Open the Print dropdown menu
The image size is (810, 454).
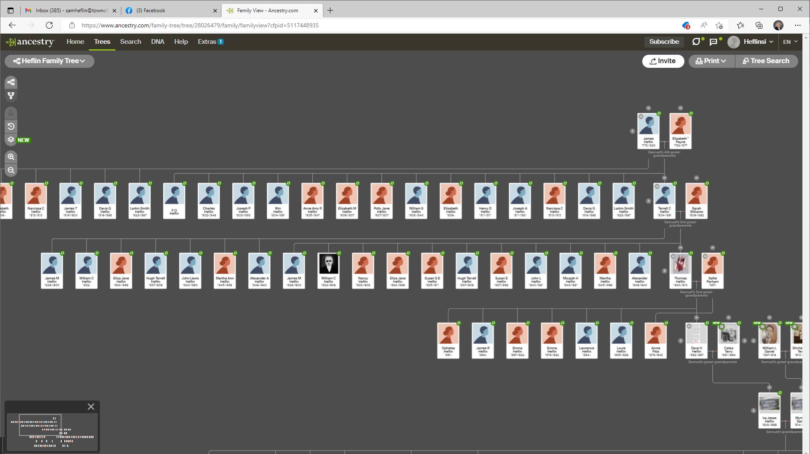point(711,61)
